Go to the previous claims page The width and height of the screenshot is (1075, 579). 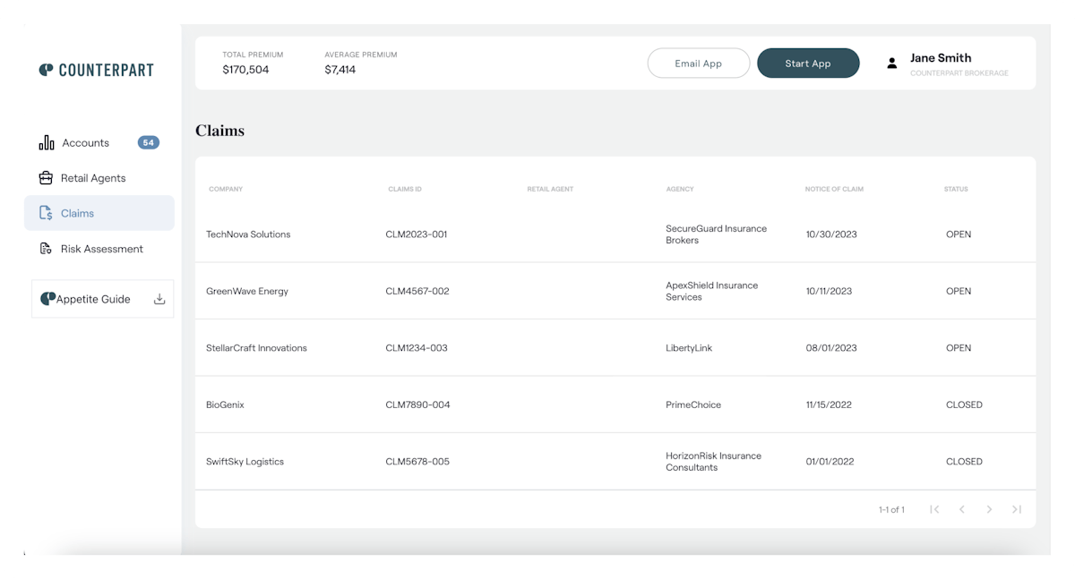coord(961,509)
